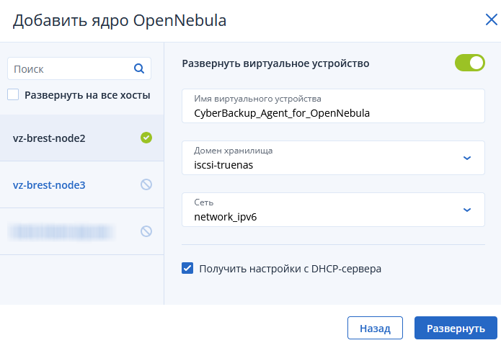The image size is (501, 348).
Task: Click disabled icon next to vz-brest-node3
Action: (x=146, y=184)
